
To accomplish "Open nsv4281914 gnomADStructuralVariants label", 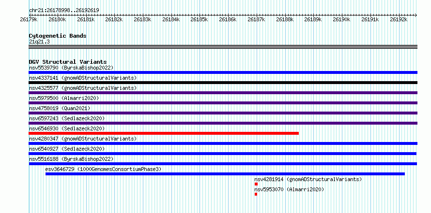I will [x=308, y=179].
